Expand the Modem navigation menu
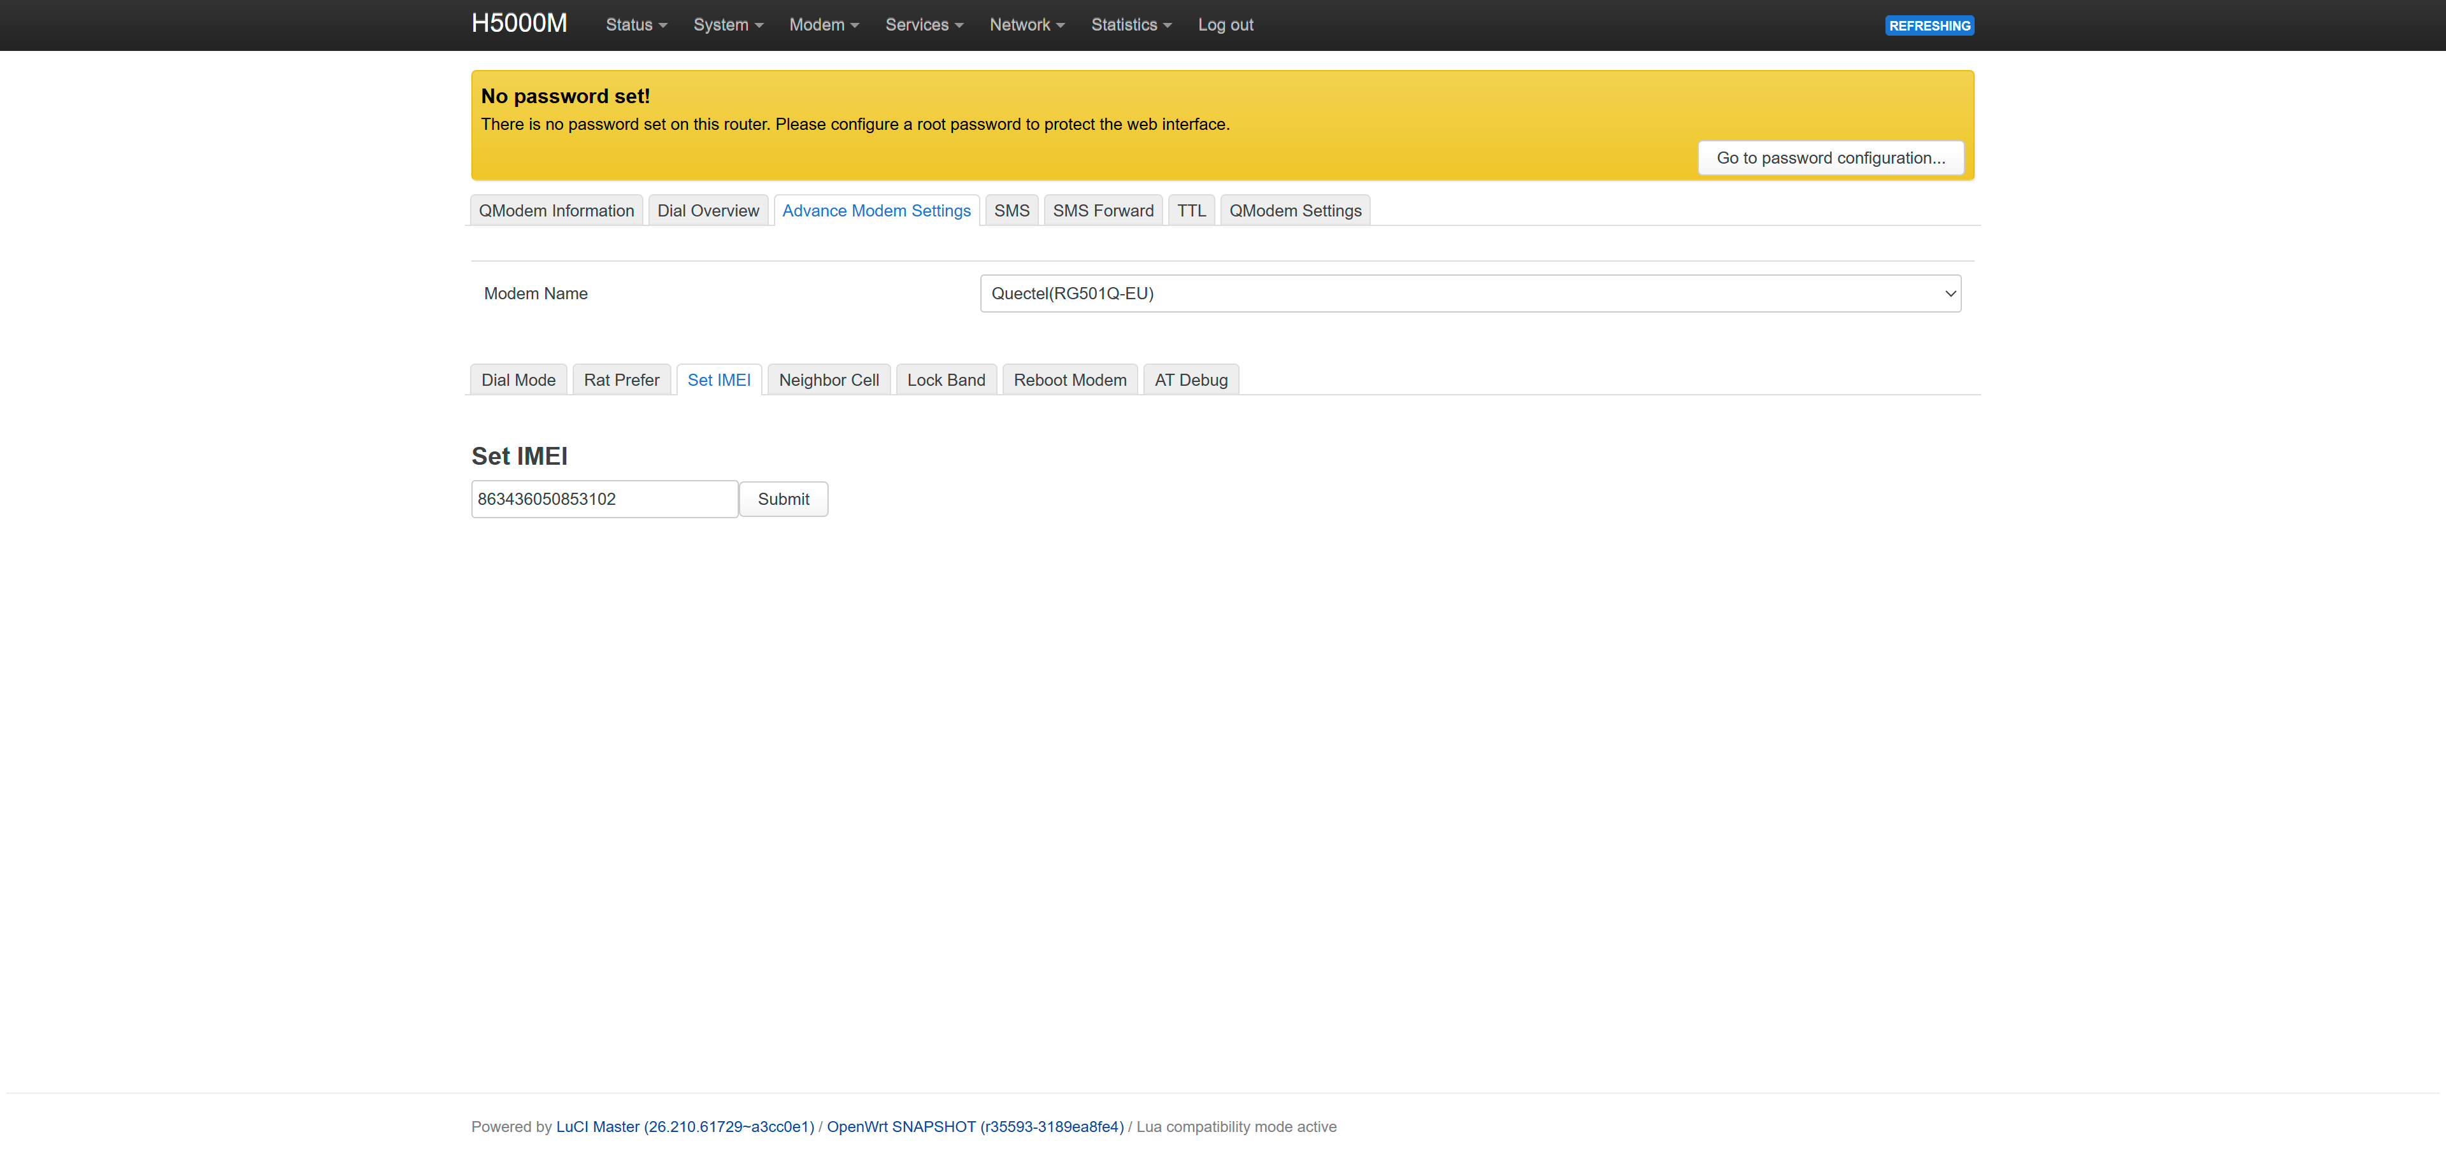This screenshot has height=1160, width=2446. [823, 25]
